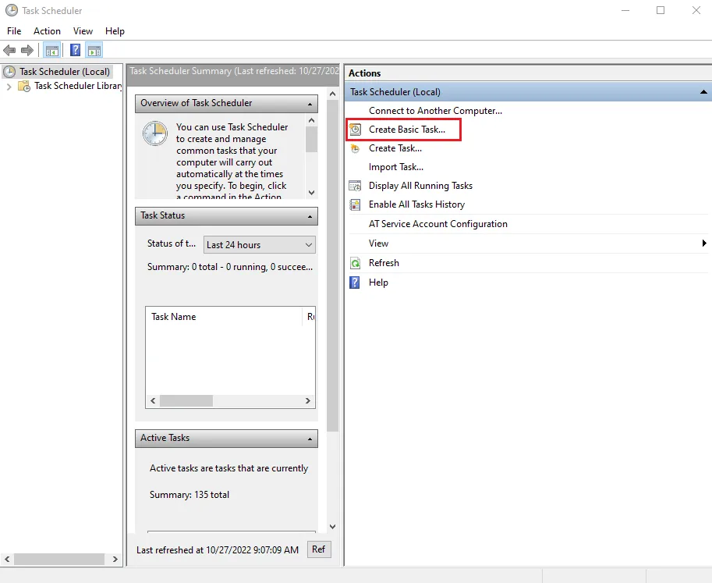
Task: Open the View submenu in Actions pane
Action: click(x=704, y=244)
